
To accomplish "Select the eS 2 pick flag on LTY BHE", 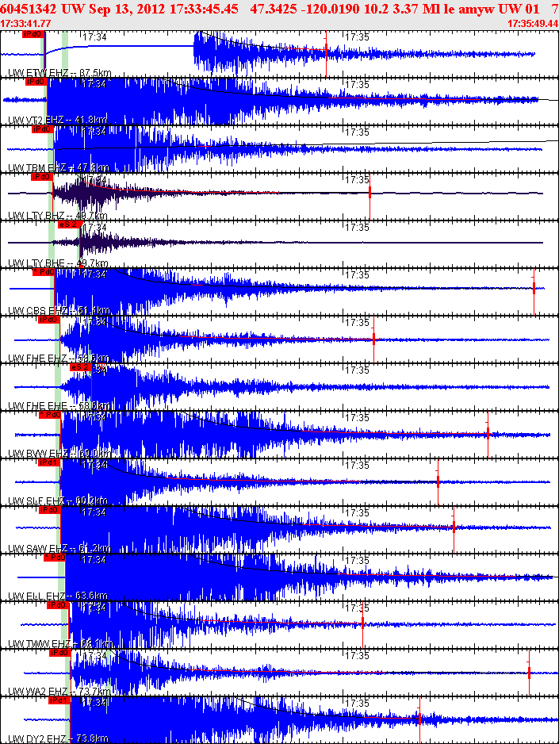I will (x=69, y=224).
